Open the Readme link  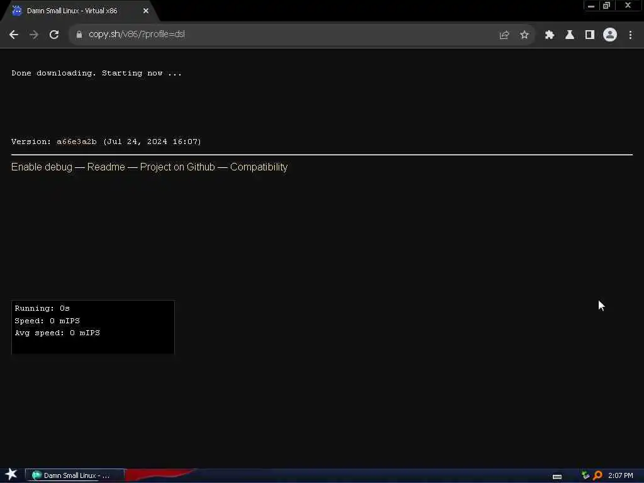click(106, 167)
